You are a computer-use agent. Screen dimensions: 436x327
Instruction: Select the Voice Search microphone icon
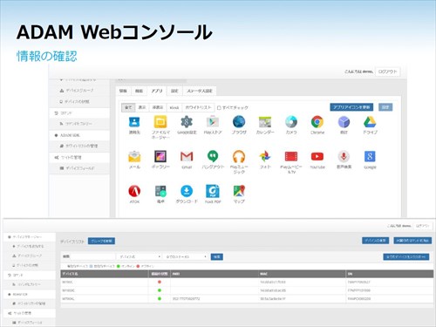click(344, 157)
